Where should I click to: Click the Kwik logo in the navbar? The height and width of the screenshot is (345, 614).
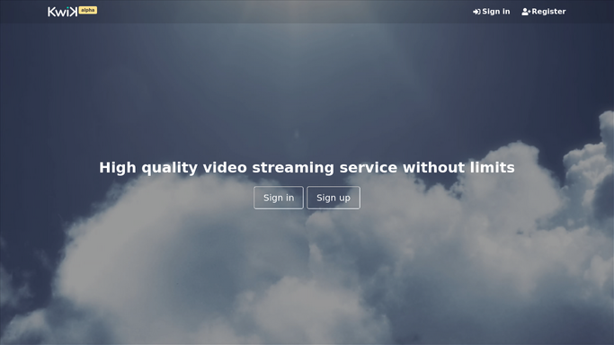63,12
